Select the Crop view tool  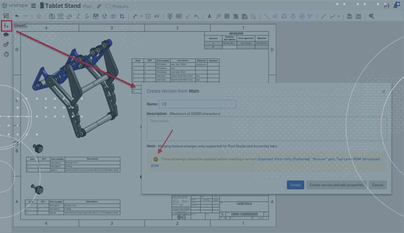click(x=122, y=16)
